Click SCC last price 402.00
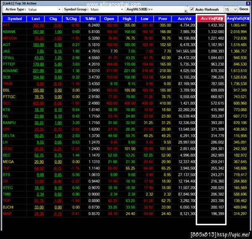The width and height of the screenshot is (252, 239). [x=38, y=103]
